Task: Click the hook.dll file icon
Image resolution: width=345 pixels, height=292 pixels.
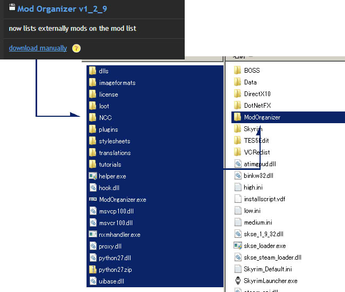Action: pos(93,187)
